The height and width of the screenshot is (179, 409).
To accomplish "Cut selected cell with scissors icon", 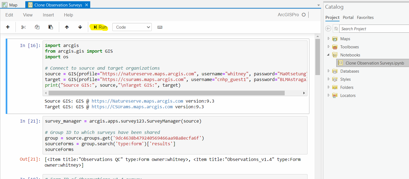I will point(24,27).
